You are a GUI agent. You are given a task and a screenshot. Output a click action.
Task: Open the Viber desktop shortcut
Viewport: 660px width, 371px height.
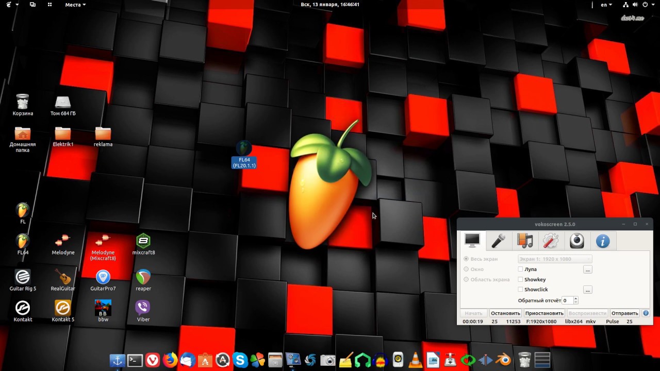click(143, 311)
